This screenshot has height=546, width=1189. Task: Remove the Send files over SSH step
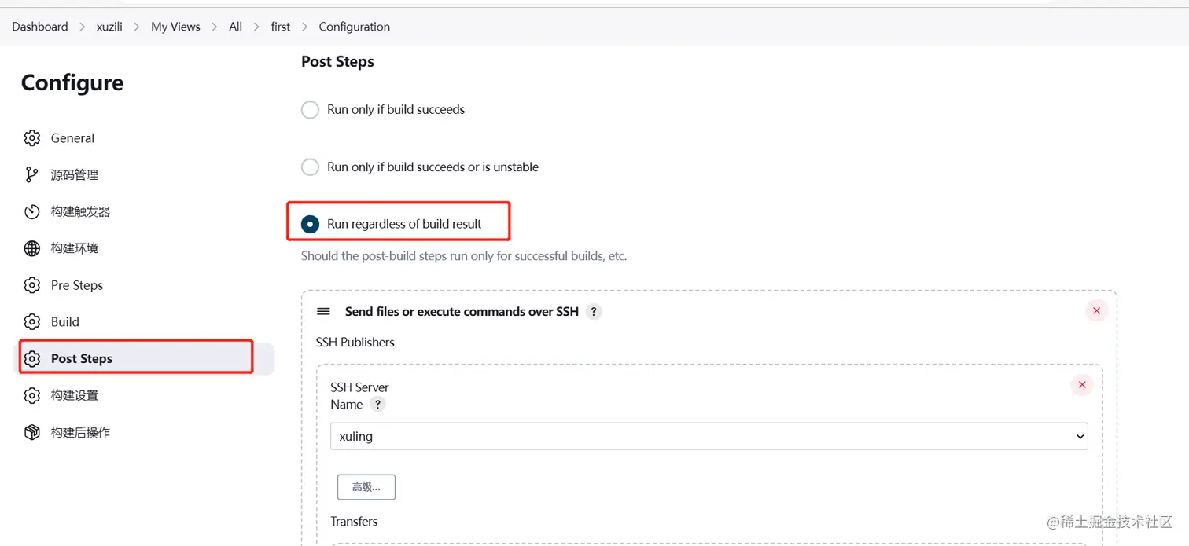1096,311
